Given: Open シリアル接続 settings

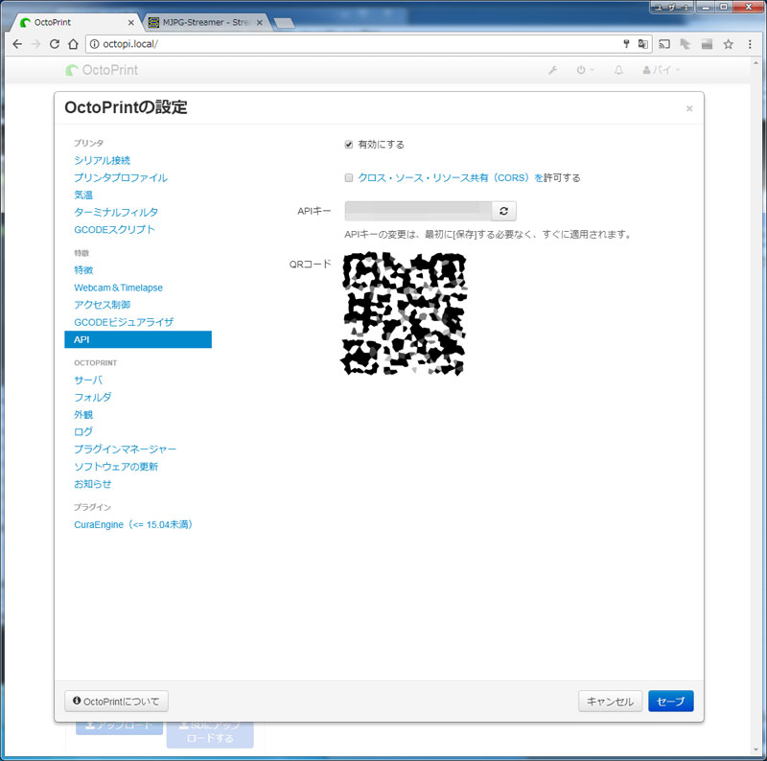Looking at the screenshot, I should tap(103, 160).
